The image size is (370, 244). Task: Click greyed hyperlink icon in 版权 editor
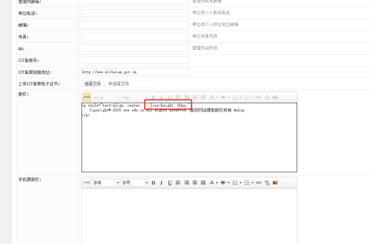(x=258, y=97)
